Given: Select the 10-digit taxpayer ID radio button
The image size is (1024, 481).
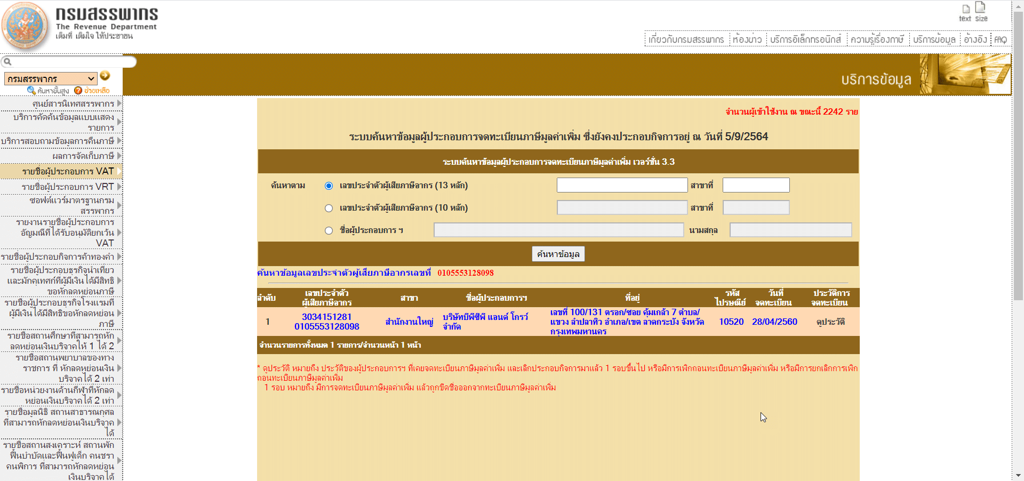Looking at the screenshot, I should pos(329,208).
